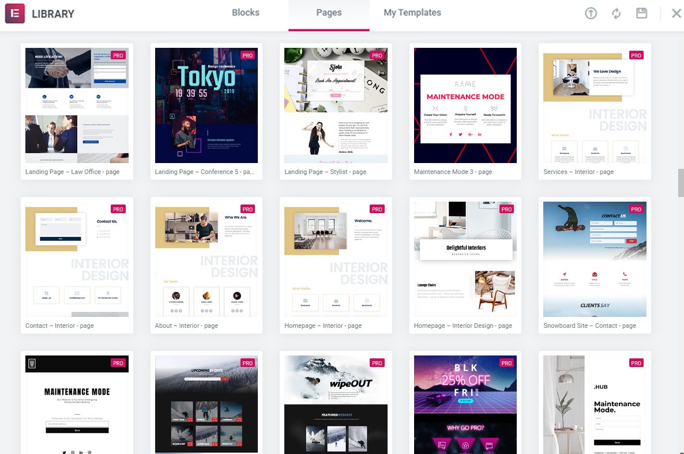The height and width of the screenshot is (454, 684).
Task: Click the PRO badge on Stylist landing page
Action: (377, 55)
